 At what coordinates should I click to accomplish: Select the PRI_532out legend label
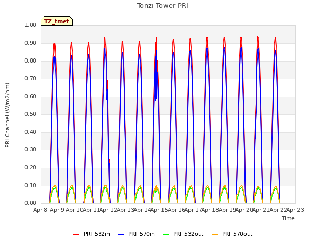pos(188,234)
